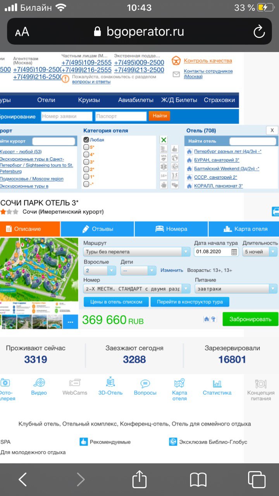Switch to the Описание tab
Screen dimensions: 279x496
pos(30,229)
